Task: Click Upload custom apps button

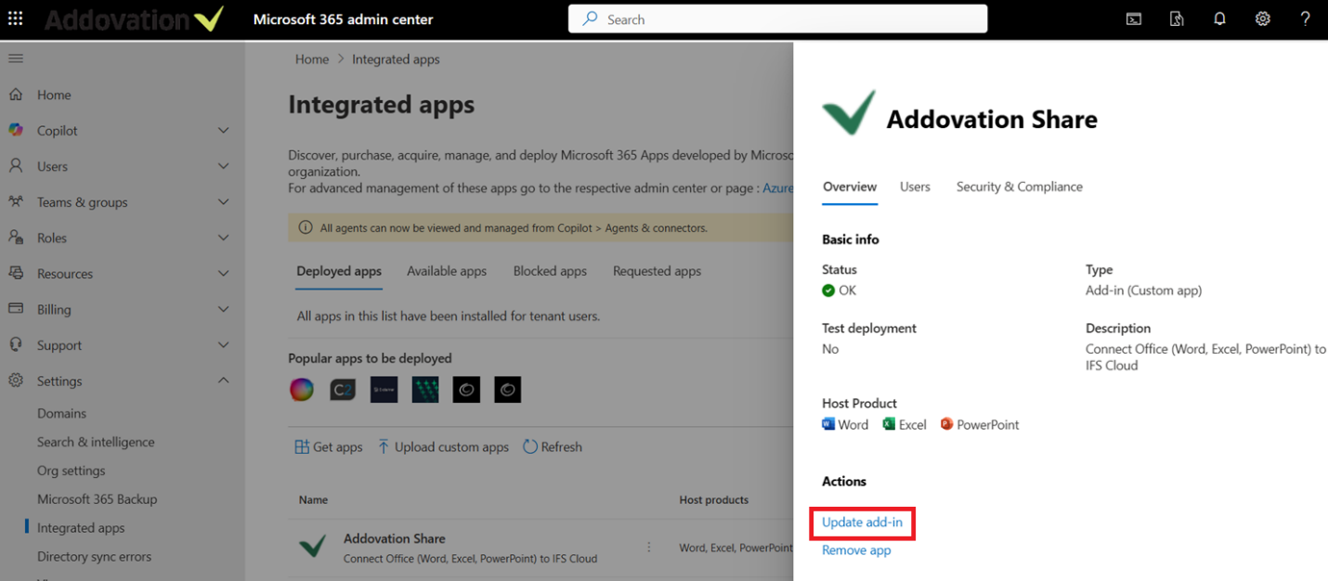Action: 443,447
